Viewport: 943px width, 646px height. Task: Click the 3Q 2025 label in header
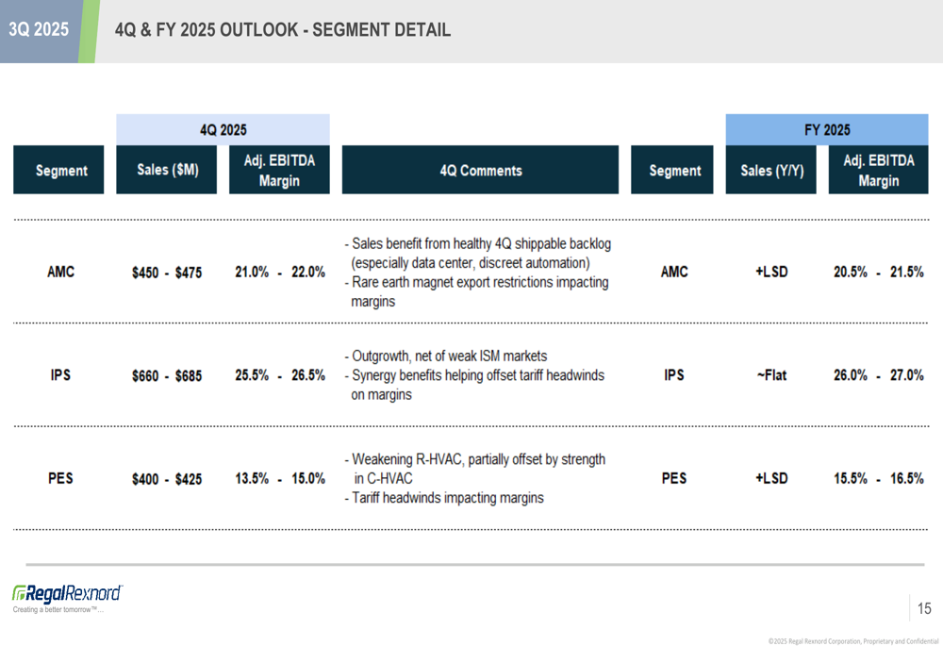[x=39, y=30]
